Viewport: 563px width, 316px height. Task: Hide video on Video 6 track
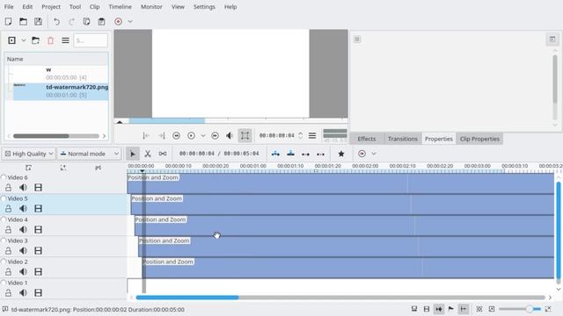(x=38, y=187)
